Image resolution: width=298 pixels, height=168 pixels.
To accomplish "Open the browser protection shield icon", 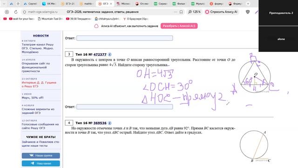I will pyautogui.click(x=248, y=12).
